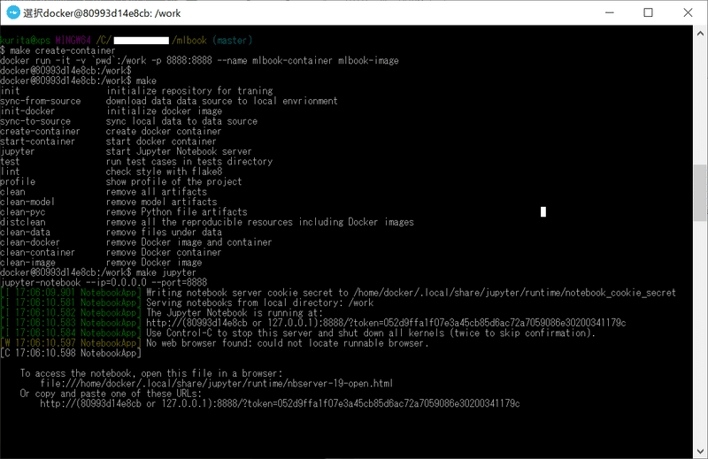Close the terminal window
Image resolution: width=708 pixels, height=459 pixels.
[688, 12]
